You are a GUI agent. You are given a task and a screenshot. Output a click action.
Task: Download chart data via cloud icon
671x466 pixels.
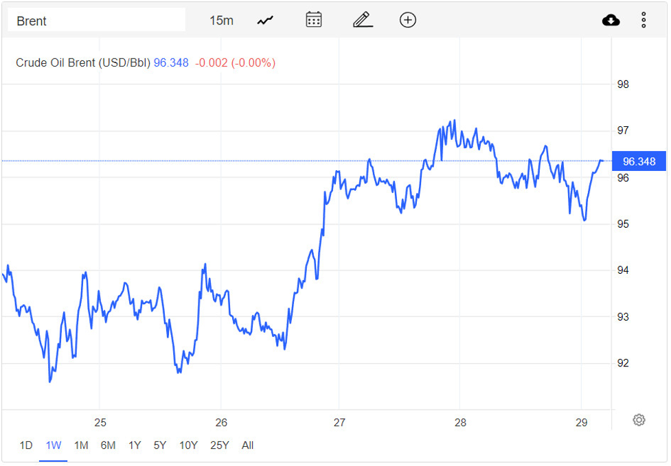[611, 21]
